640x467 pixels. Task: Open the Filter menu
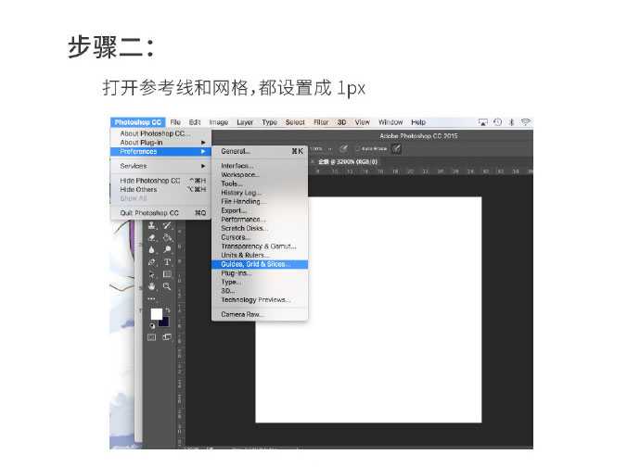(x=321, y=122)
